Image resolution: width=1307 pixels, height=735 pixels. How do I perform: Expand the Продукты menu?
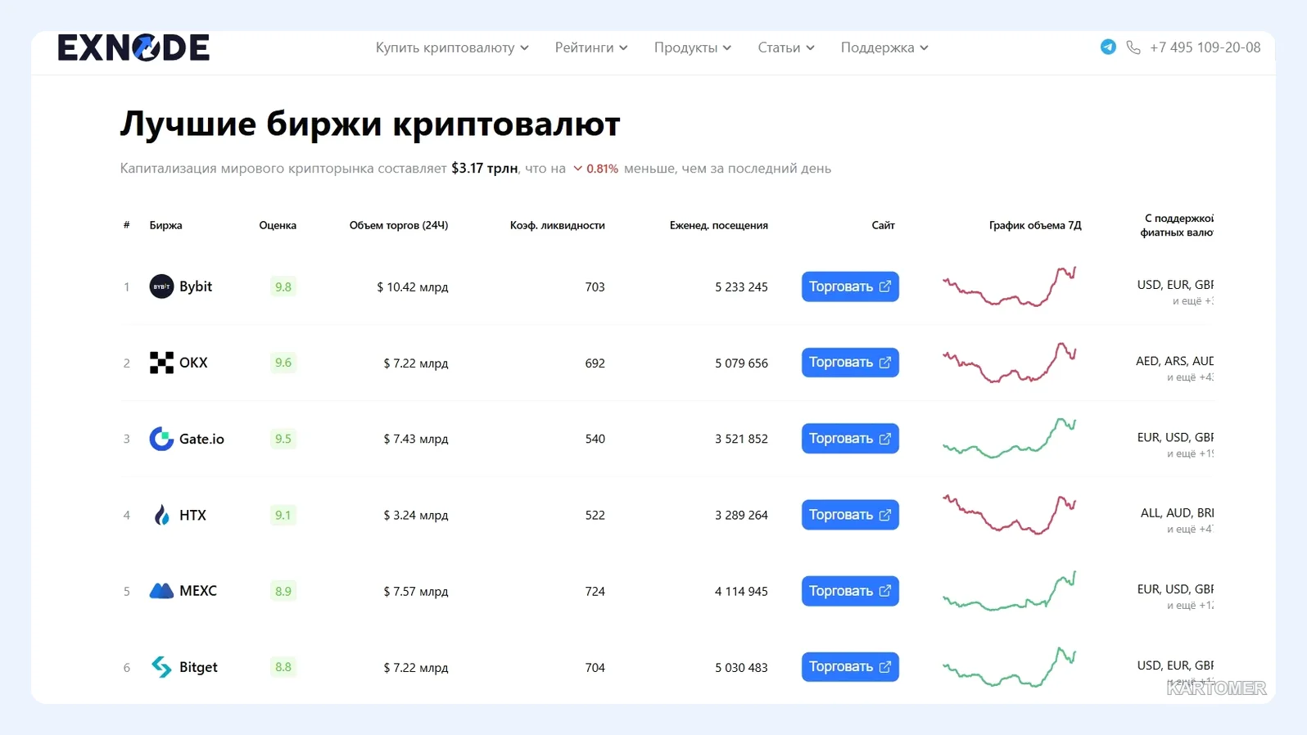tap(693, 47)
